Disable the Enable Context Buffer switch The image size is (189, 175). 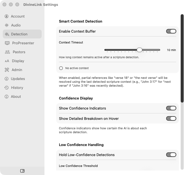point(171,31)
